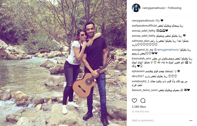This screenshot has height=126, width=197.
Task: Open eptassem commenter profile
Action: [x=138, y=71]
